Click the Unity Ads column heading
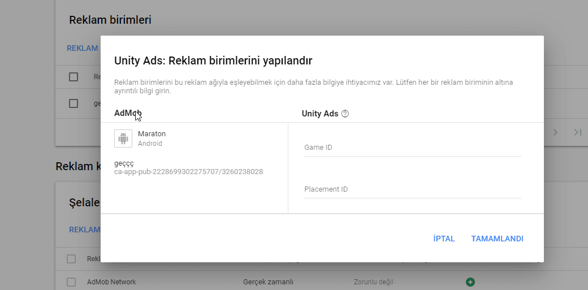Viewport: 588px width, 290px height. [320, 114]
